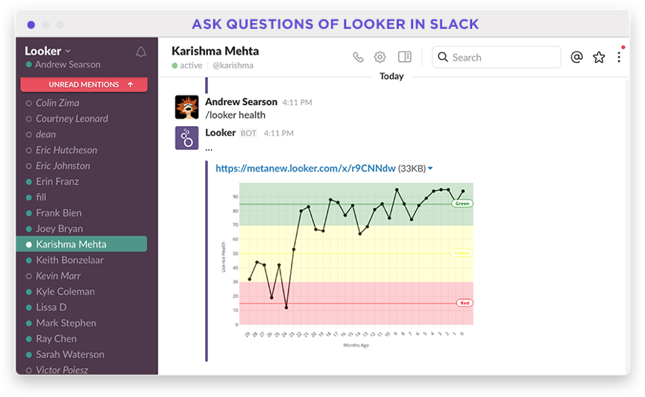Start a call with the phone icon
This screenshot has width=645, height=397.
(x=358, y=57)
